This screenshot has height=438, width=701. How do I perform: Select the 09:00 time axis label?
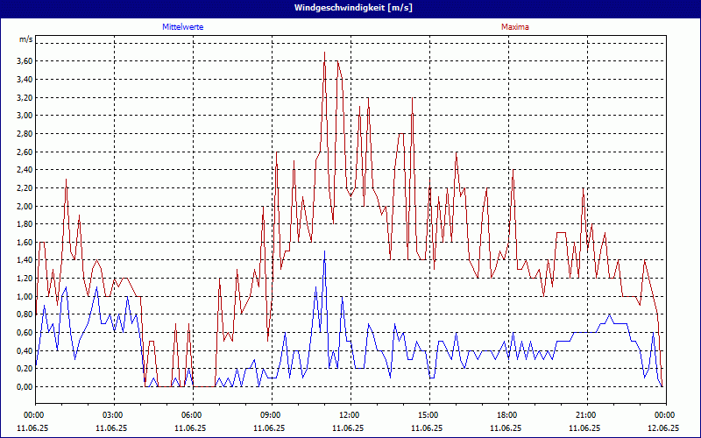[x=270, y=415]
